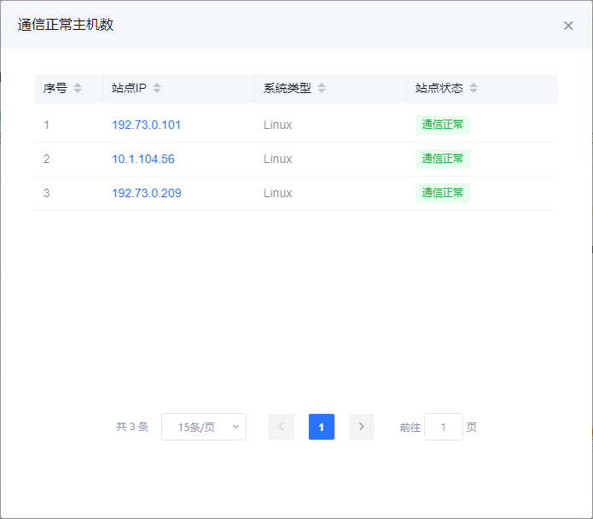Toggle sort icon for 系统类型 column
Viewport: 593px width, 519px height.
[x=322, y=89]
